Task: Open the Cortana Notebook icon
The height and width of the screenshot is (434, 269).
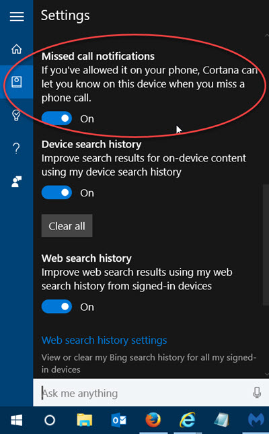Action: (17, 82)
